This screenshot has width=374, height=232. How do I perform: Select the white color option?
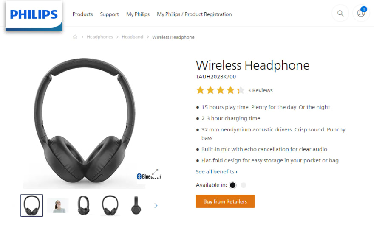(243, 185)
